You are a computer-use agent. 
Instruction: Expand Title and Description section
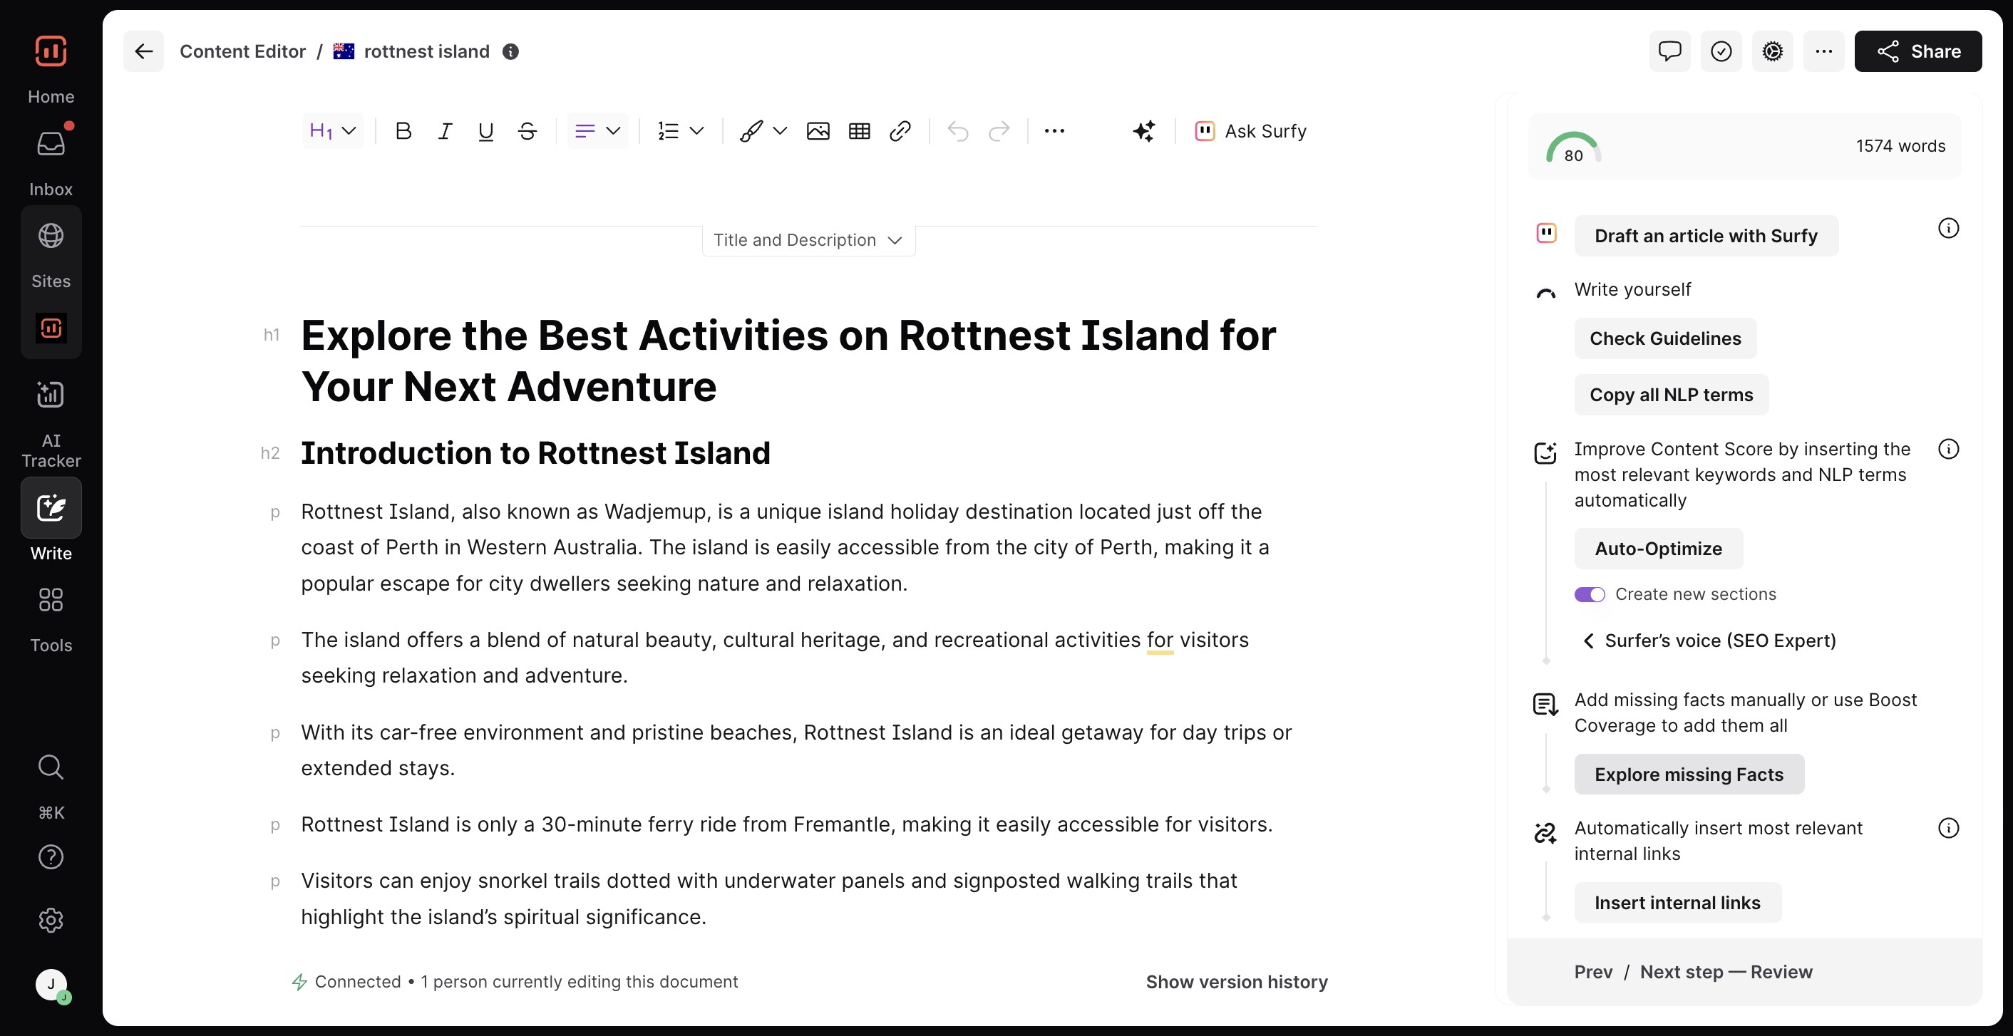(808, 241)
